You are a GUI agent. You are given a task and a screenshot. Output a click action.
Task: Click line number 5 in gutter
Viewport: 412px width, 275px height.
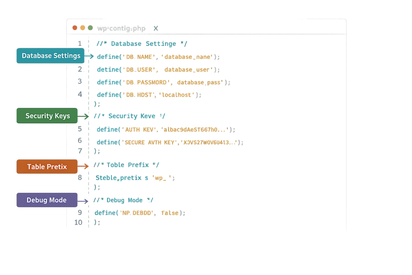80,129
